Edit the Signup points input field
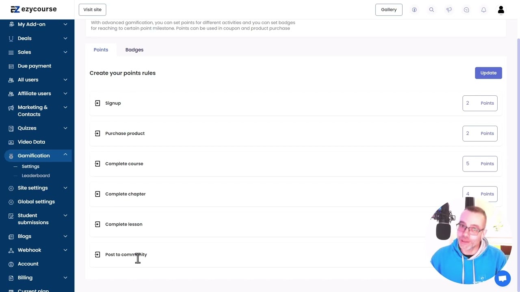Image resolution: width=520 pixels, height=292 pixels. (480, 103)
